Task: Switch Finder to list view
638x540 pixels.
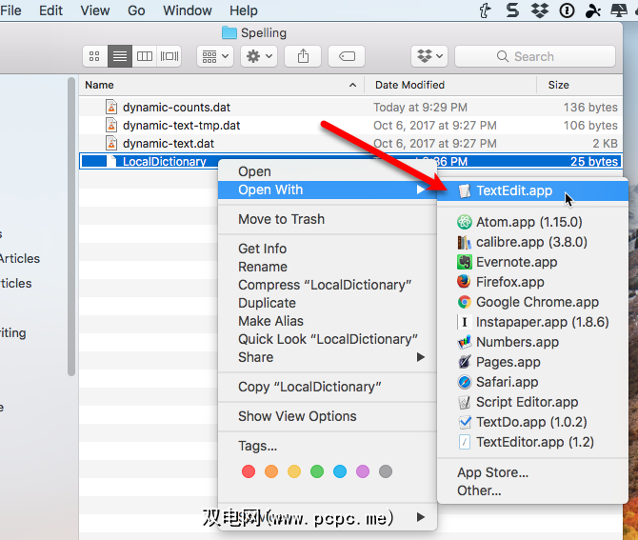Action: coord(120,56)
